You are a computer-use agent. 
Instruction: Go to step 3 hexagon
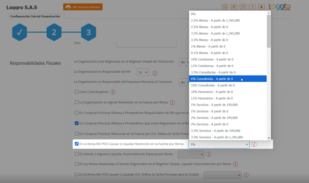click(88, 32)
